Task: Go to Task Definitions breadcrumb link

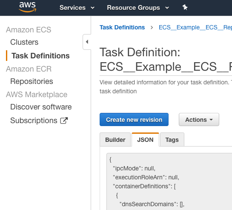Action: coord(122,27)
